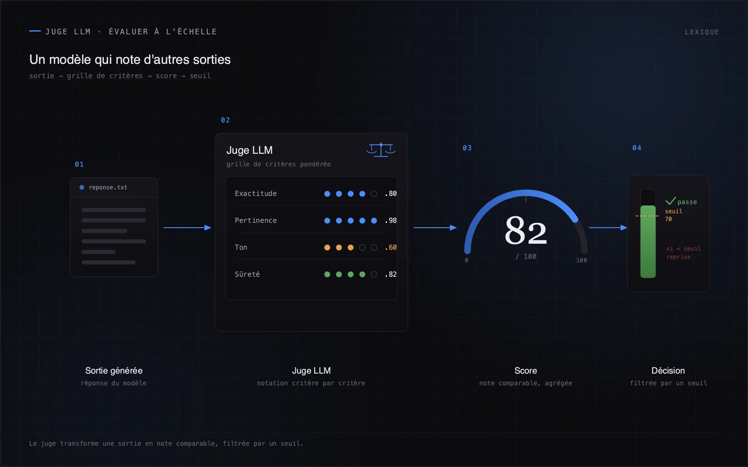748x467 pixels.
Task: Click the green threshold progress bar
Action: click(648, 242)
